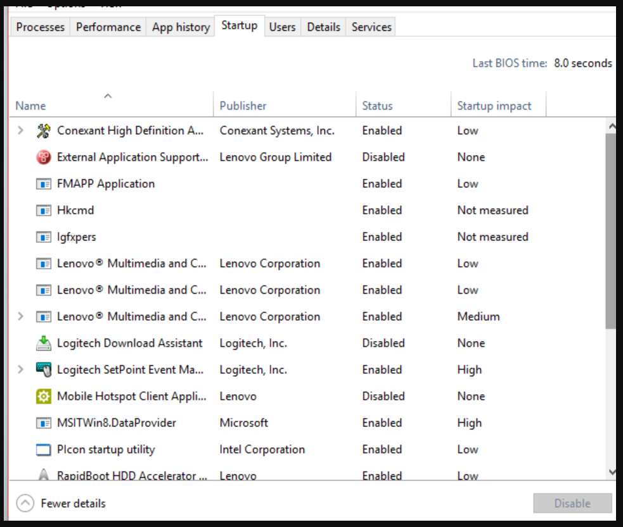
Task: Click Disabled status of Mobile Hotspot Client
Action: 383,396
